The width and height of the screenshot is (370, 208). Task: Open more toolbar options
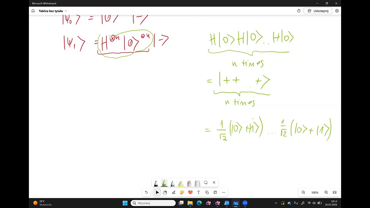(x=223, y=192)
